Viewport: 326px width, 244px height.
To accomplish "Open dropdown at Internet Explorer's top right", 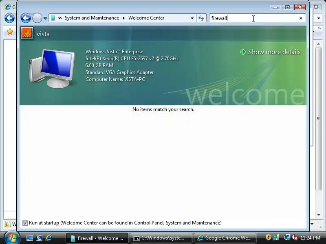I will tap(319, 18).
